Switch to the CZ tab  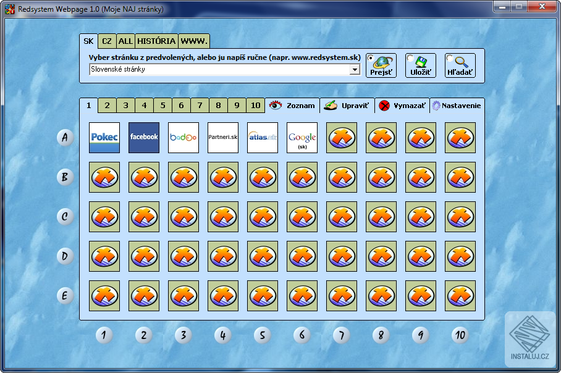pyautogui.click(x=106, y=41)
